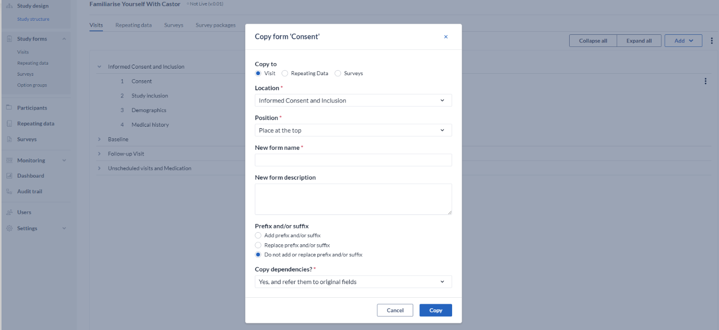Viewport: 719px width, 330px height.
Task: Choose Do not add or replace prefix option
Action: click(x=258, y=255)
